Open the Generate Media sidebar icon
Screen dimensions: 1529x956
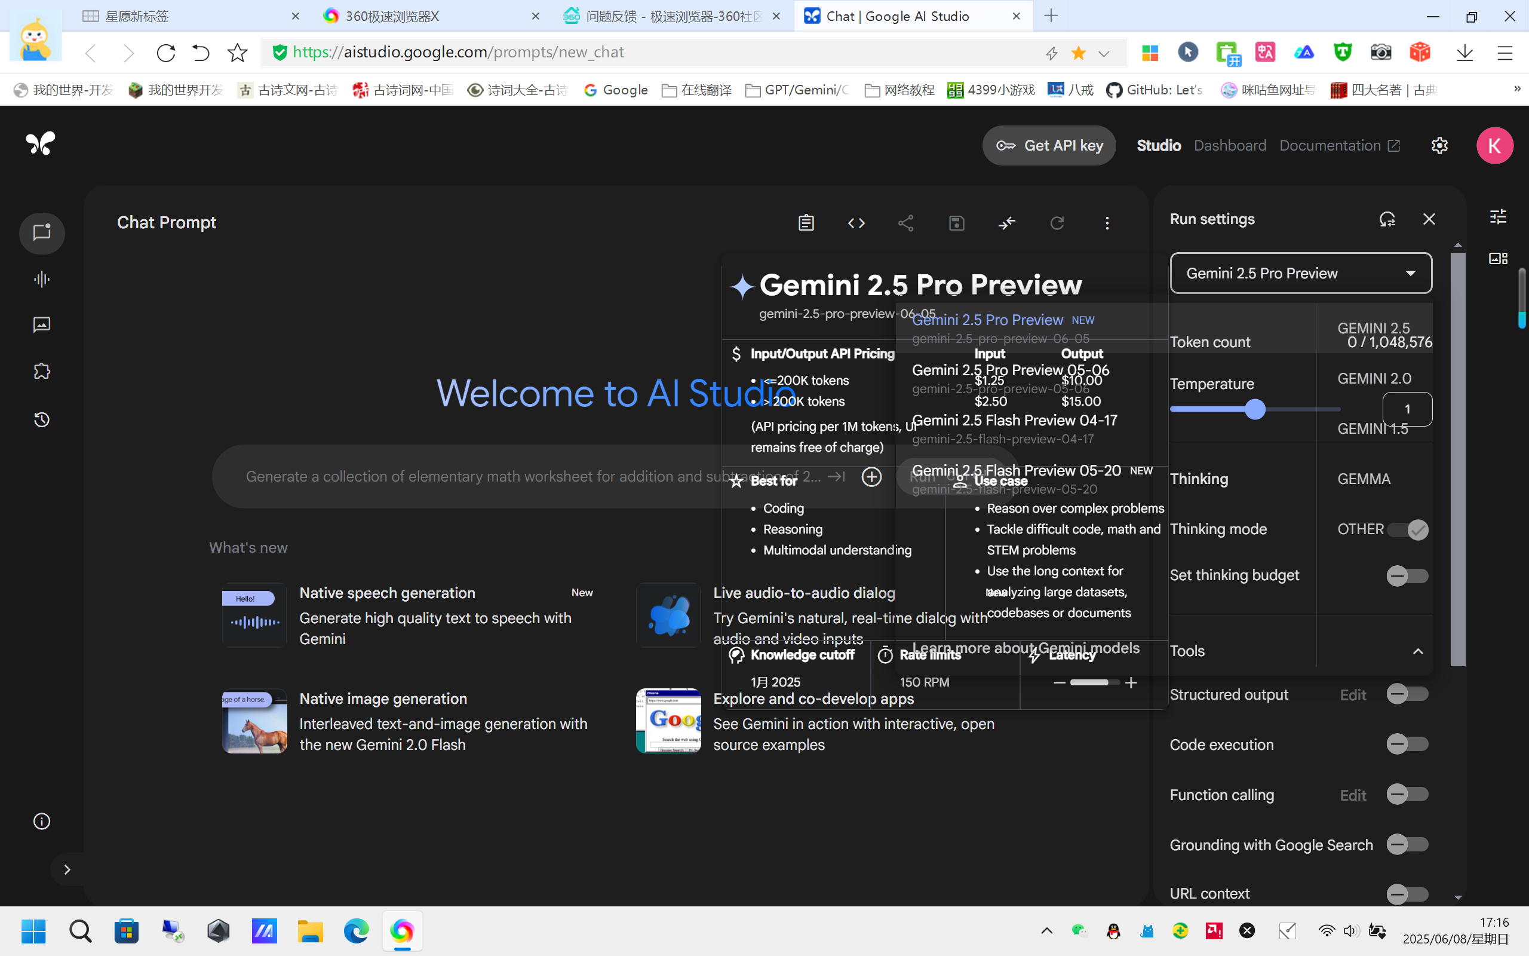[x=42, y=325]
